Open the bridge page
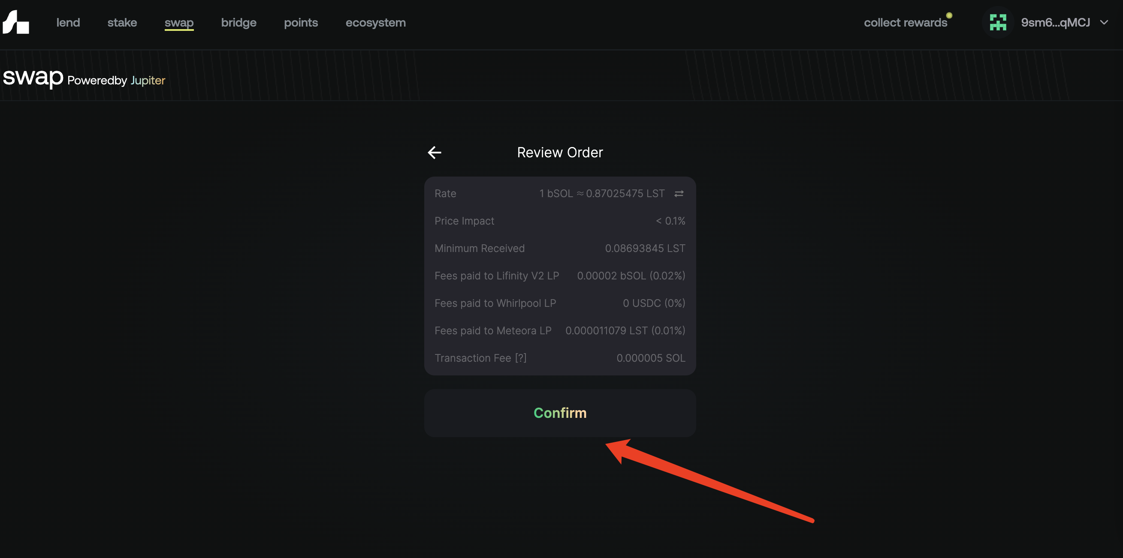Screen dimensions: 1123x558 point(238,23)
